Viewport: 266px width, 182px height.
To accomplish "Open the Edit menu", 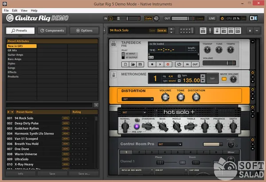I will tap(15, 11).
